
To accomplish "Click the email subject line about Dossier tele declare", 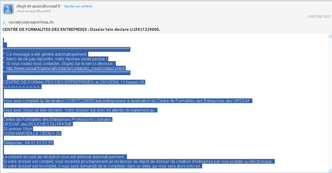I will click(81, 29).
